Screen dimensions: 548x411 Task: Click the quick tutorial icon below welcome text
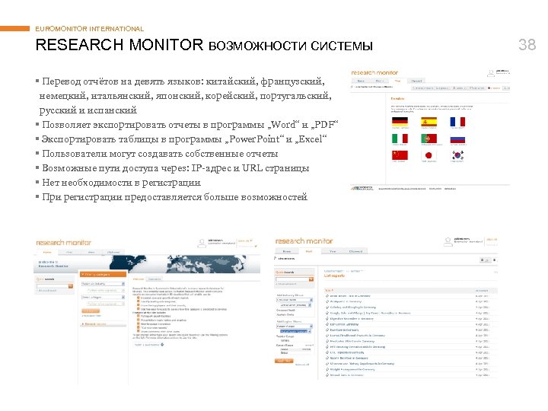[x=162, y=345]
